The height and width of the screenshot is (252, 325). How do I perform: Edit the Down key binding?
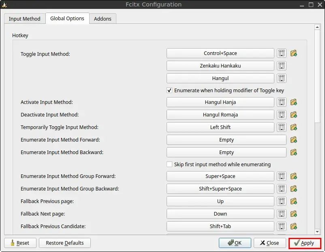coord(220,214)
